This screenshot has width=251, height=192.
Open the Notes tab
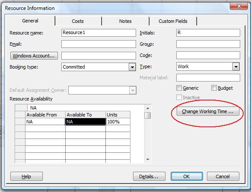tap(125, 21)
